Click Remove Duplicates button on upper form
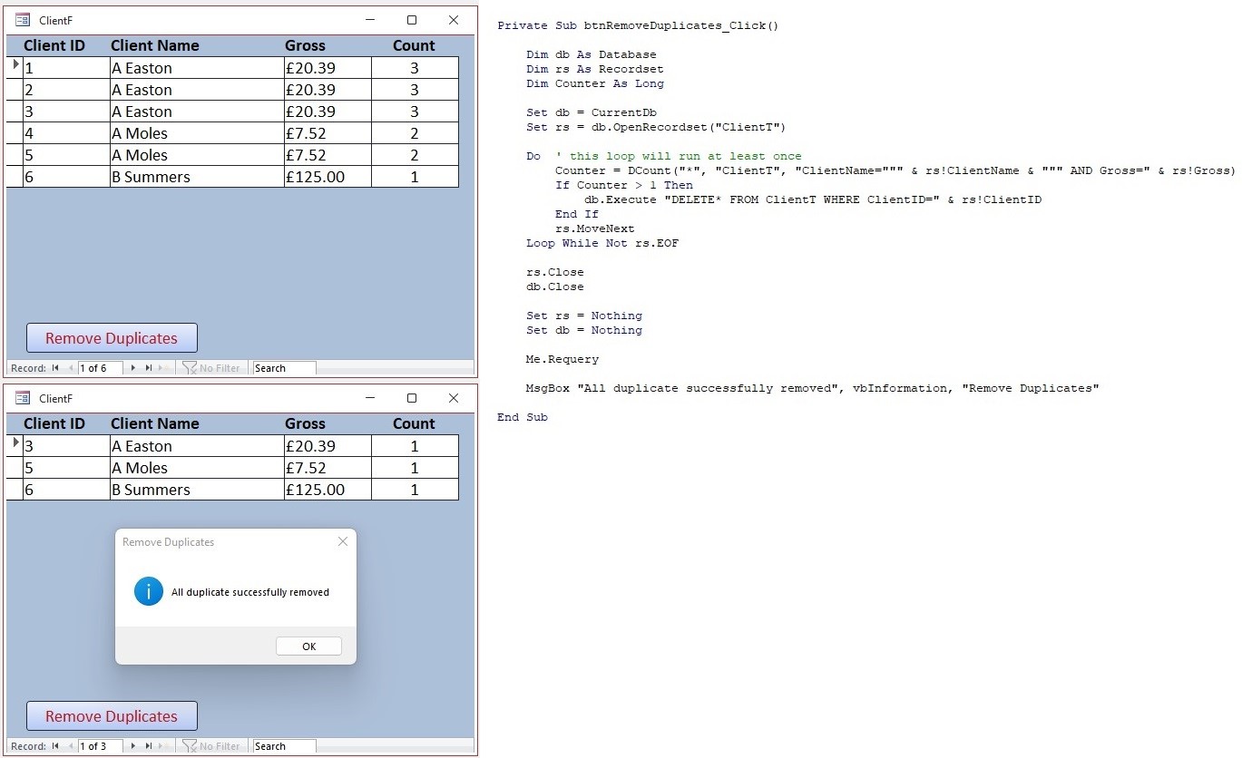 (x=112, y=338)
